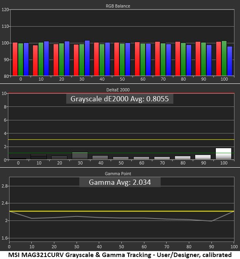Click the DeltaE bar at 50

tap(121, 158)
